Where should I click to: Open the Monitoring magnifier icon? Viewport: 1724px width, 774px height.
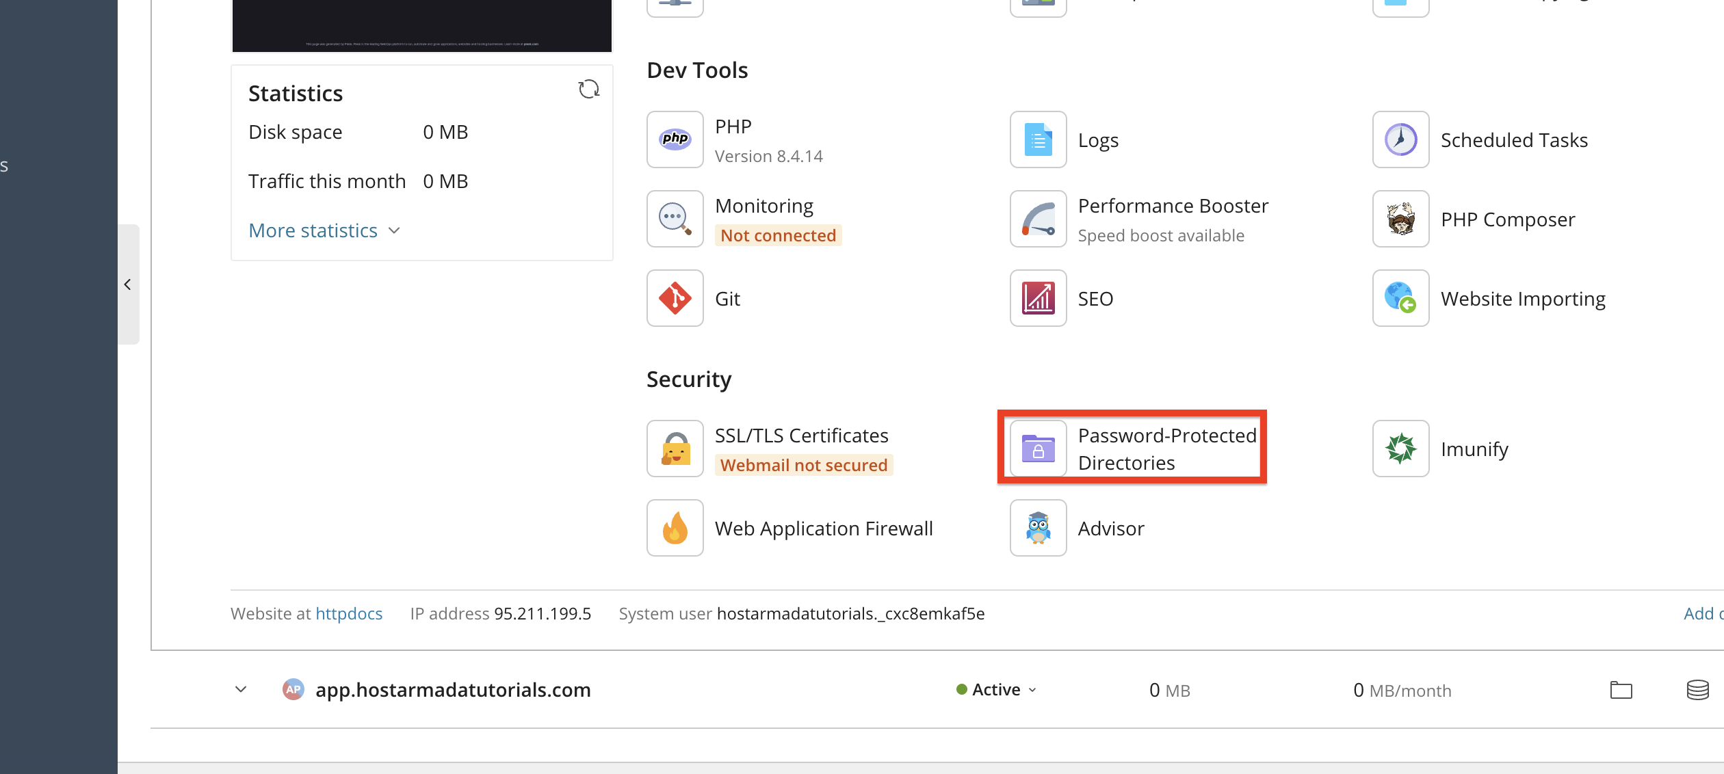tap(675, 219)
